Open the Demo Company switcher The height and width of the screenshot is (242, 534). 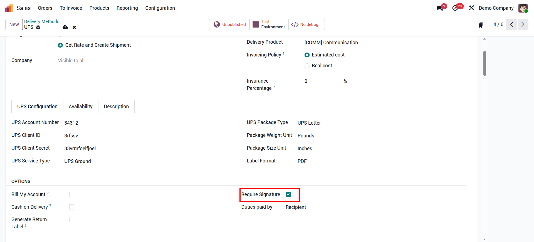point(496,8)
